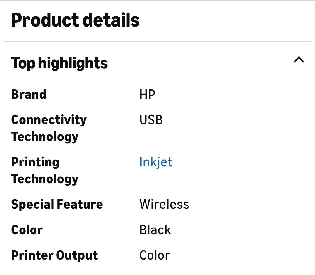The image size is (315, 275).
Task: Click the word Technology under Printing
Action: coord(45,179)
